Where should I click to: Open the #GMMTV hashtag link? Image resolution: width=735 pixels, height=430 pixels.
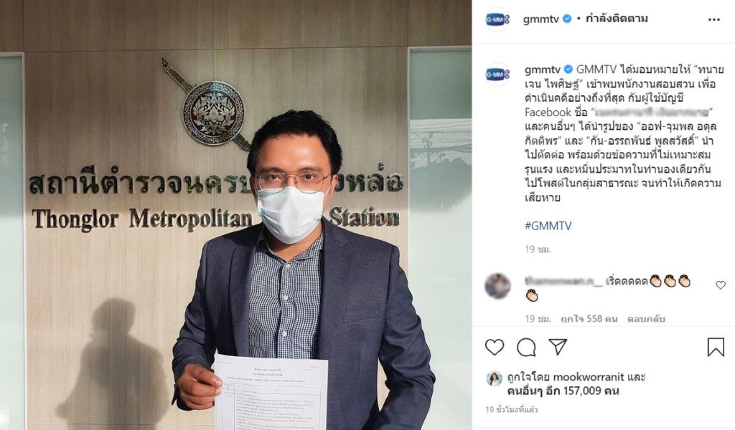click(548, 226)
